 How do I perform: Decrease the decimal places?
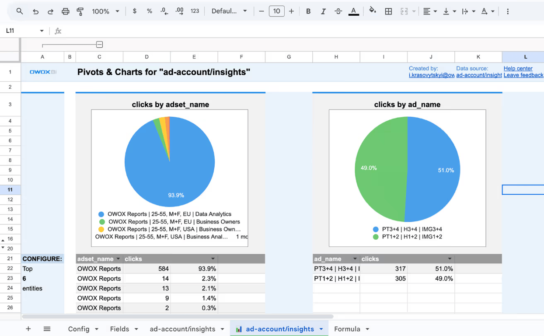pos(164,11)
